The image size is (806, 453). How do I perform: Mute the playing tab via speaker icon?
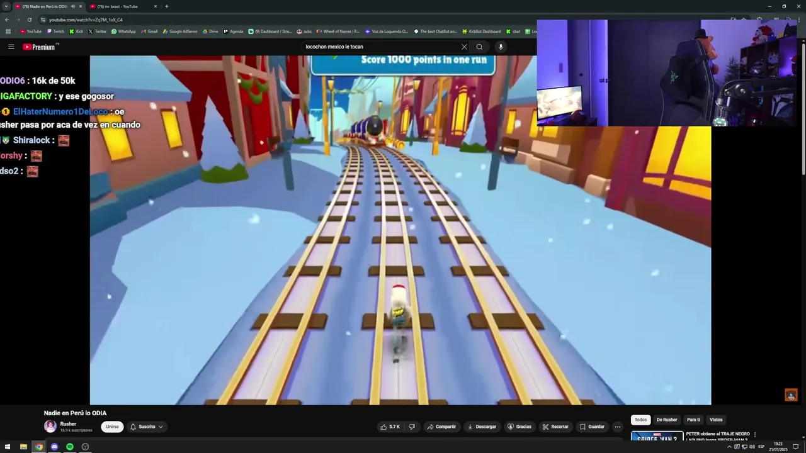[73, 6]
